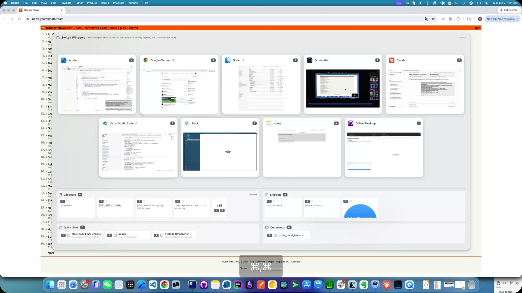Click the ScreenKite app icon in switcher
This screenshot has width=522, height=293.
point(310,60)
